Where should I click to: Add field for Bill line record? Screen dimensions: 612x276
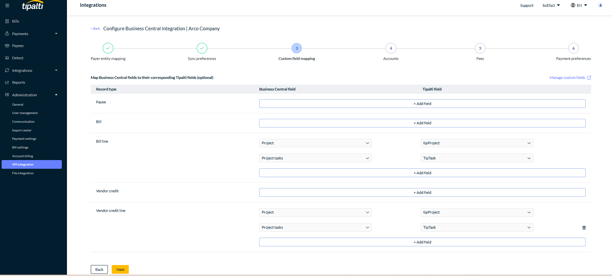(x=422, y=173)
